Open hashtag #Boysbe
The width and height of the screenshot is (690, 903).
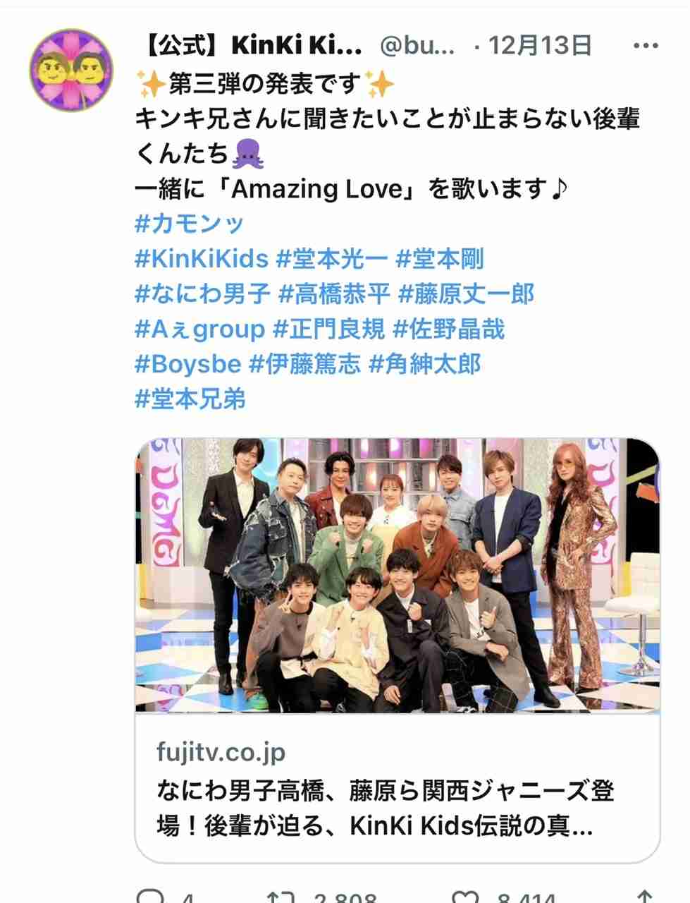187,365
